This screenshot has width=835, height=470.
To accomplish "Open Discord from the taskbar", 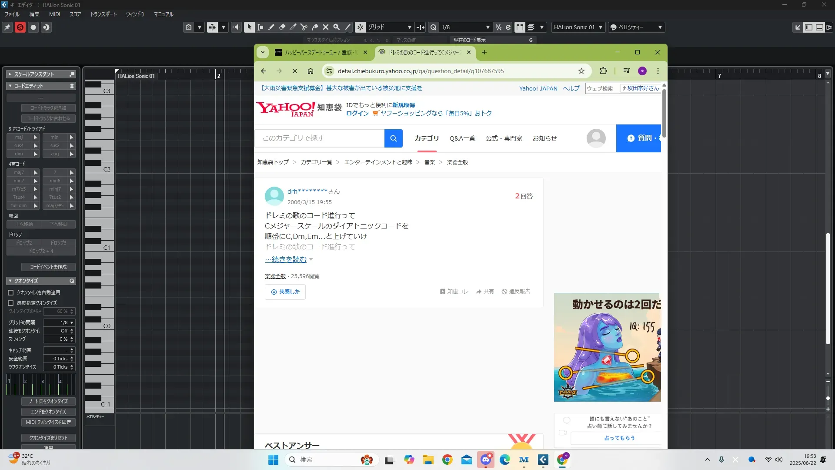I will (x=486, y=460).
